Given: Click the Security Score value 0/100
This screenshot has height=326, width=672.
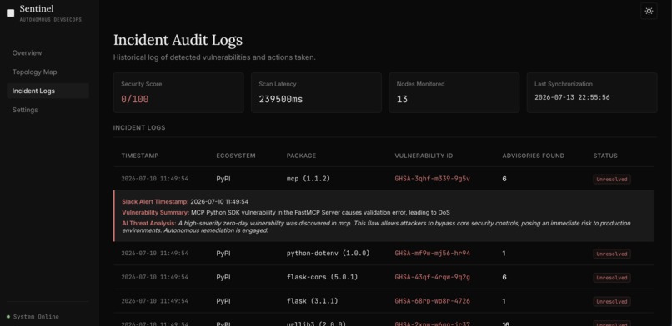Looking at the screenshot, I should pyautogui.click(x=134, y=100).
